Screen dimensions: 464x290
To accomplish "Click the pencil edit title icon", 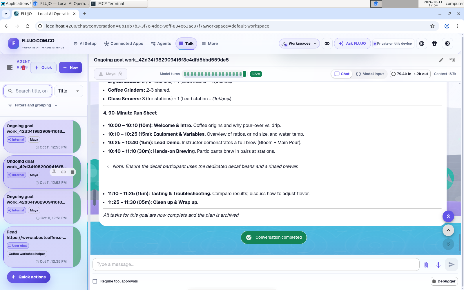I will [441, 60].
